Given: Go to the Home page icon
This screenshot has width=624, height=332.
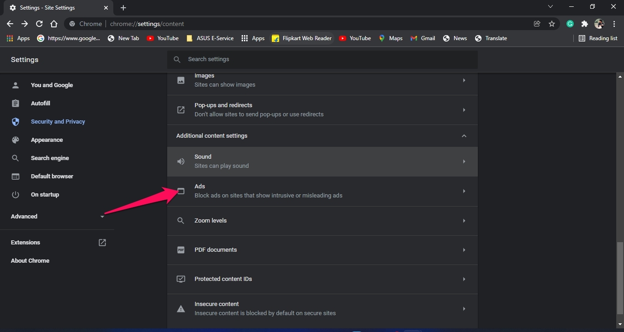Looking at the screenshot, I should pos(54,24).
